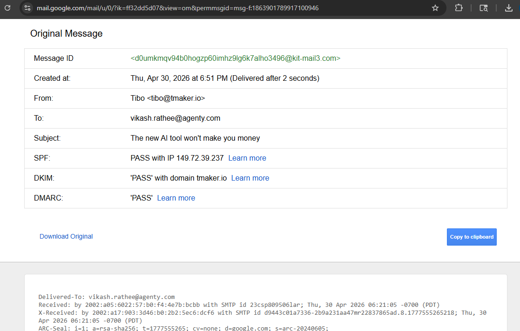Click the subject 'The new AI tool won't make you money'
Image resolution: width=520 pixels, height=331 pixels.
tap(195, 138)
